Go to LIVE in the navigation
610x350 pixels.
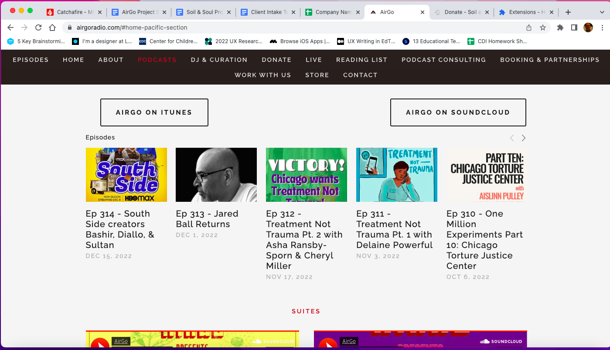click(314, 60)
